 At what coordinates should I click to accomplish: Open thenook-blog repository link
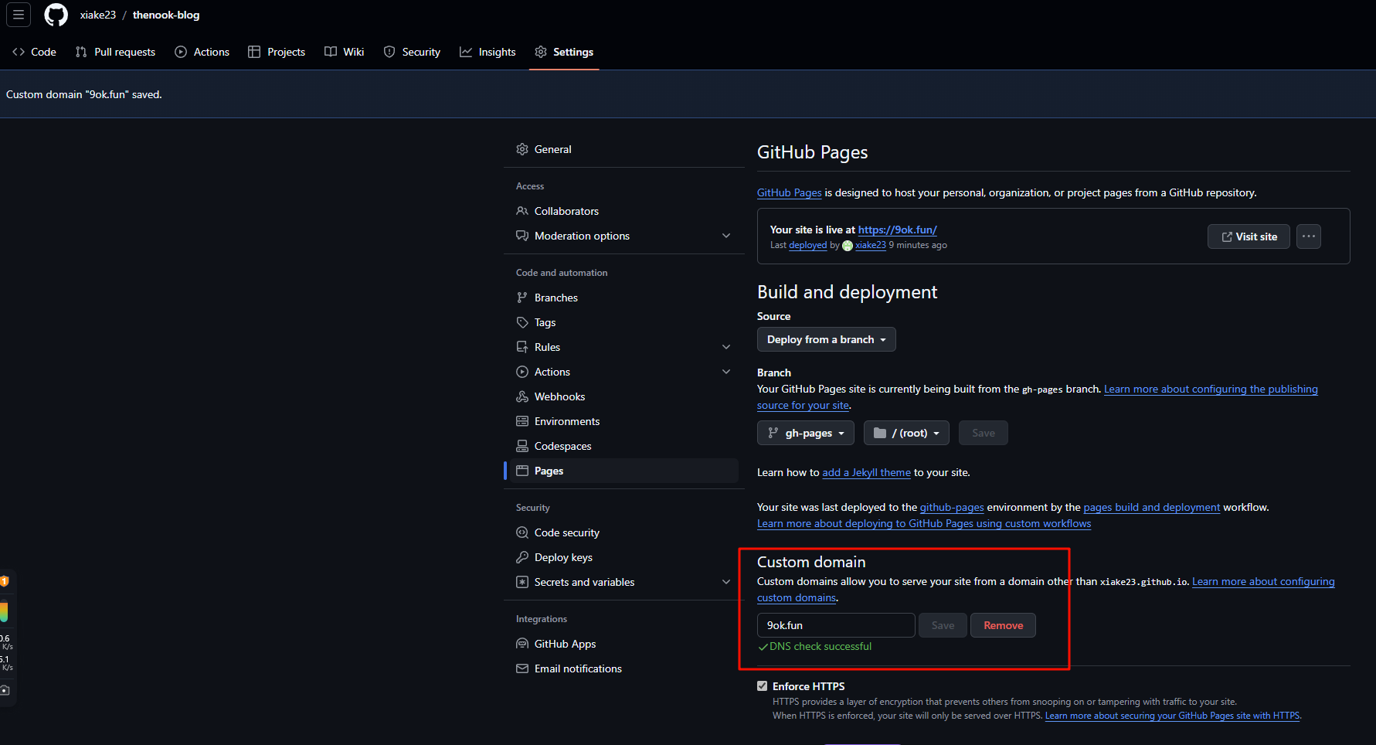pyautogui.click(x=166, y=15)
